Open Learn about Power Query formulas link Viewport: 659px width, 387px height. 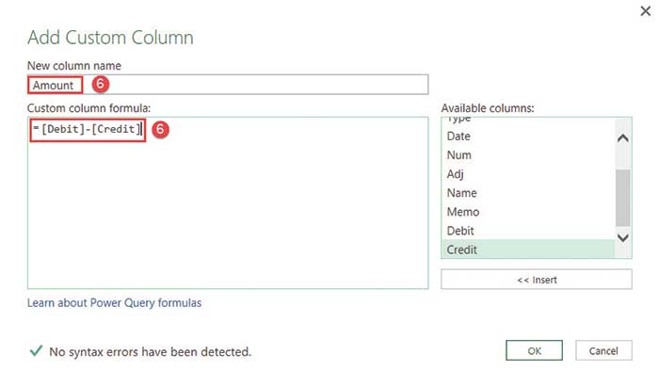[114, 303]
